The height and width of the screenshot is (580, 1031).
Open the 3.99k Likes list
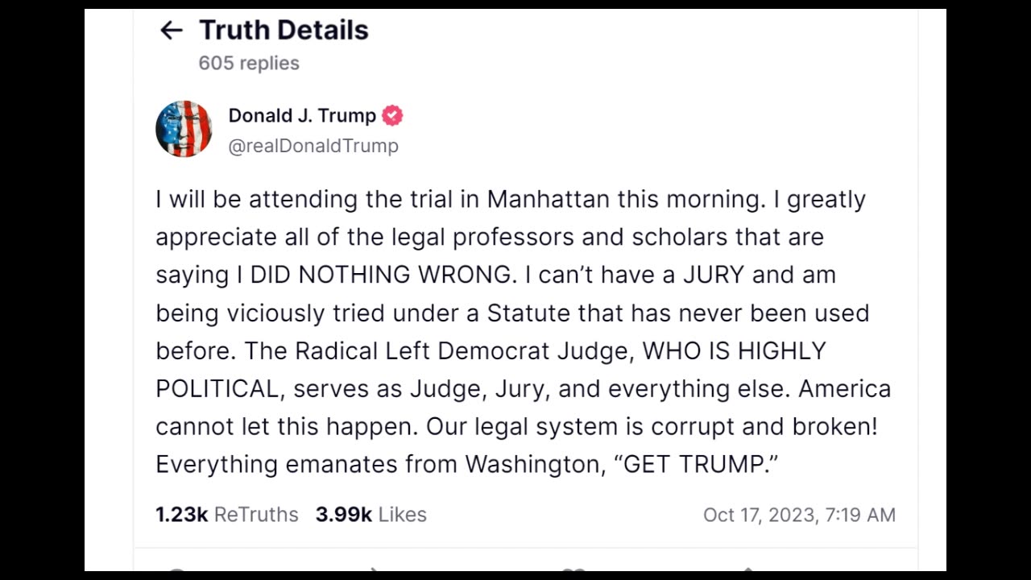(371, 515)
